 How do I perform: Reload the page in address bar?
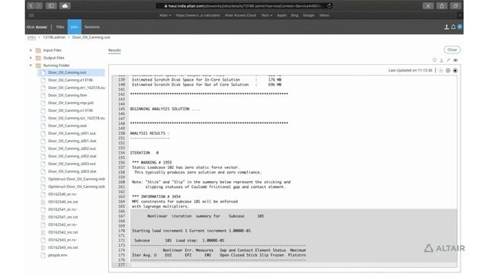[x=329, y=5]
